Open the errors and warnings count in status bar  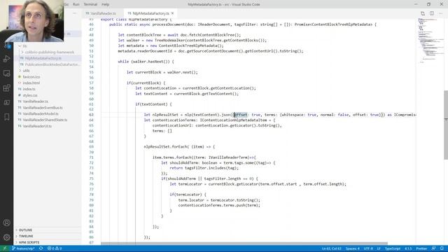(55, 248)
